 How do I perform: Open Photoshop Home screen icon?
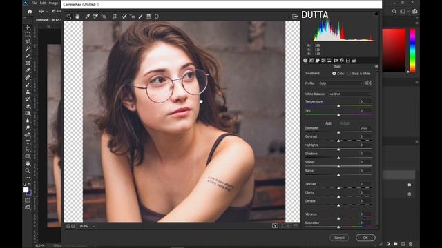click(x=30, y=11)
